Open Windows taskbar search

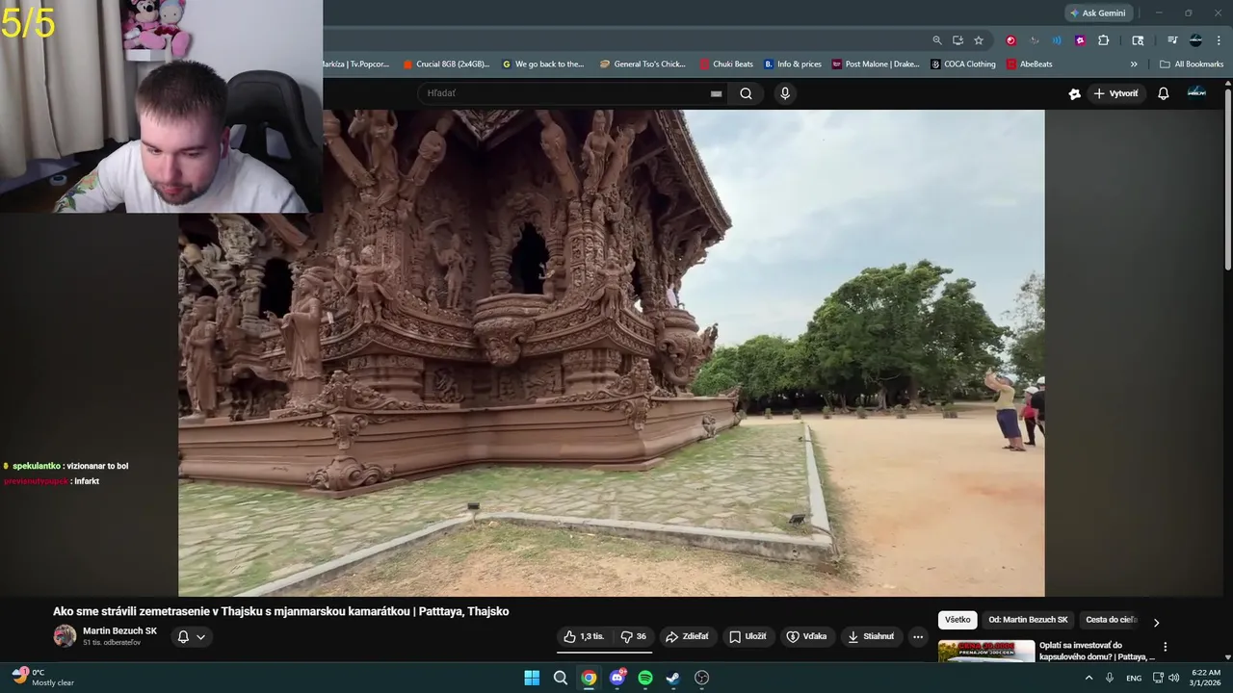(561, 678)
